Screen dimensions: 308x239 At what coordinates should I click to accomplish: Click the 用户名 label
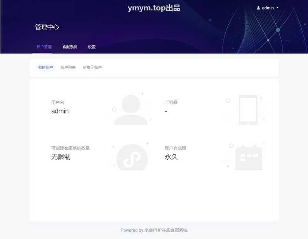(x=57, y=102)
